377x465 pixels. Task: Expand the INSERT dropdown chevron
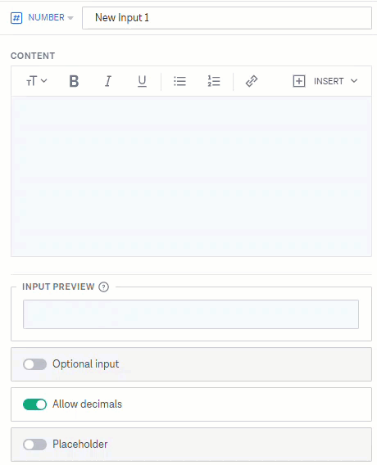pyautogui.click(x=354, y=81)
